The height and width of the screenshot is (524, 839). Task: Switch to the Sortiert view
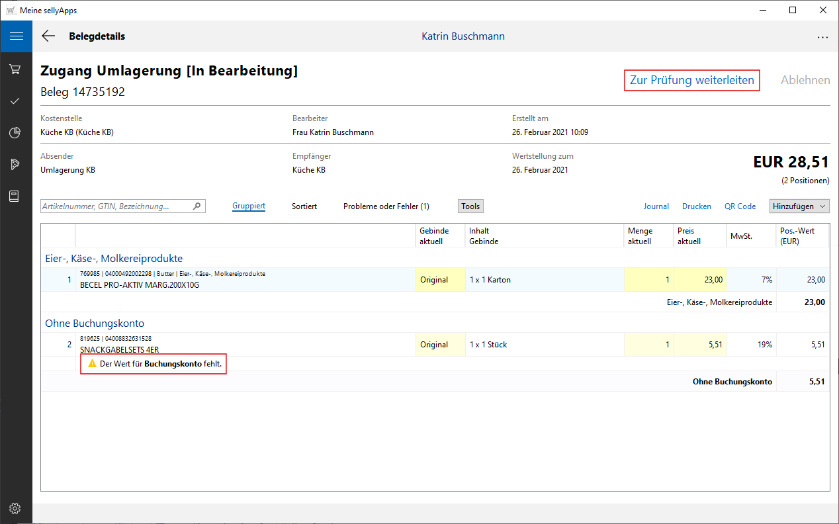point(304,206)
